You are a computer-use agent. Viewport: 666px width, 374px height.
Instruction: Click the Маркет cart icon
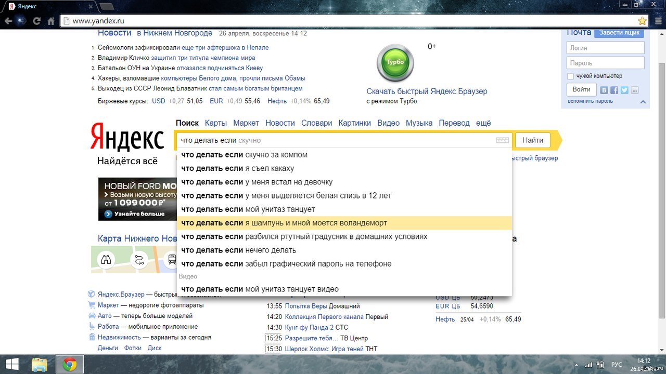tap(92, 305)
